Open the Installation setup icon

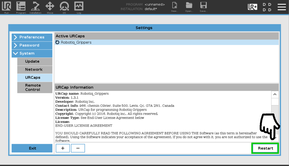(35, 7)
